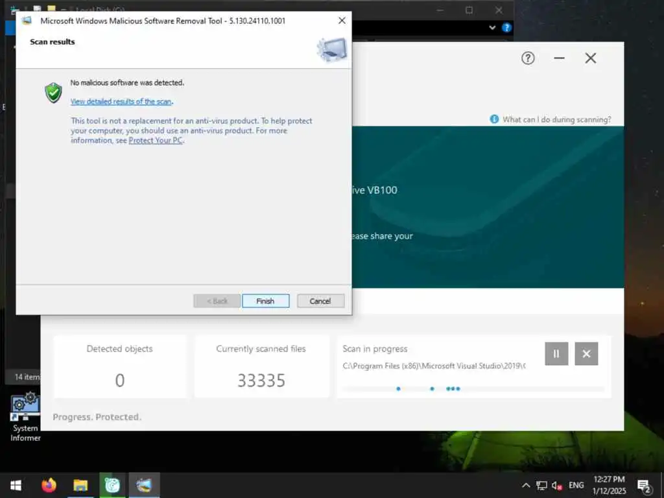Expand the File Explorer ribbon chevron
The height and width of the screenshot is (498, 664).
[x=492, y=27]
